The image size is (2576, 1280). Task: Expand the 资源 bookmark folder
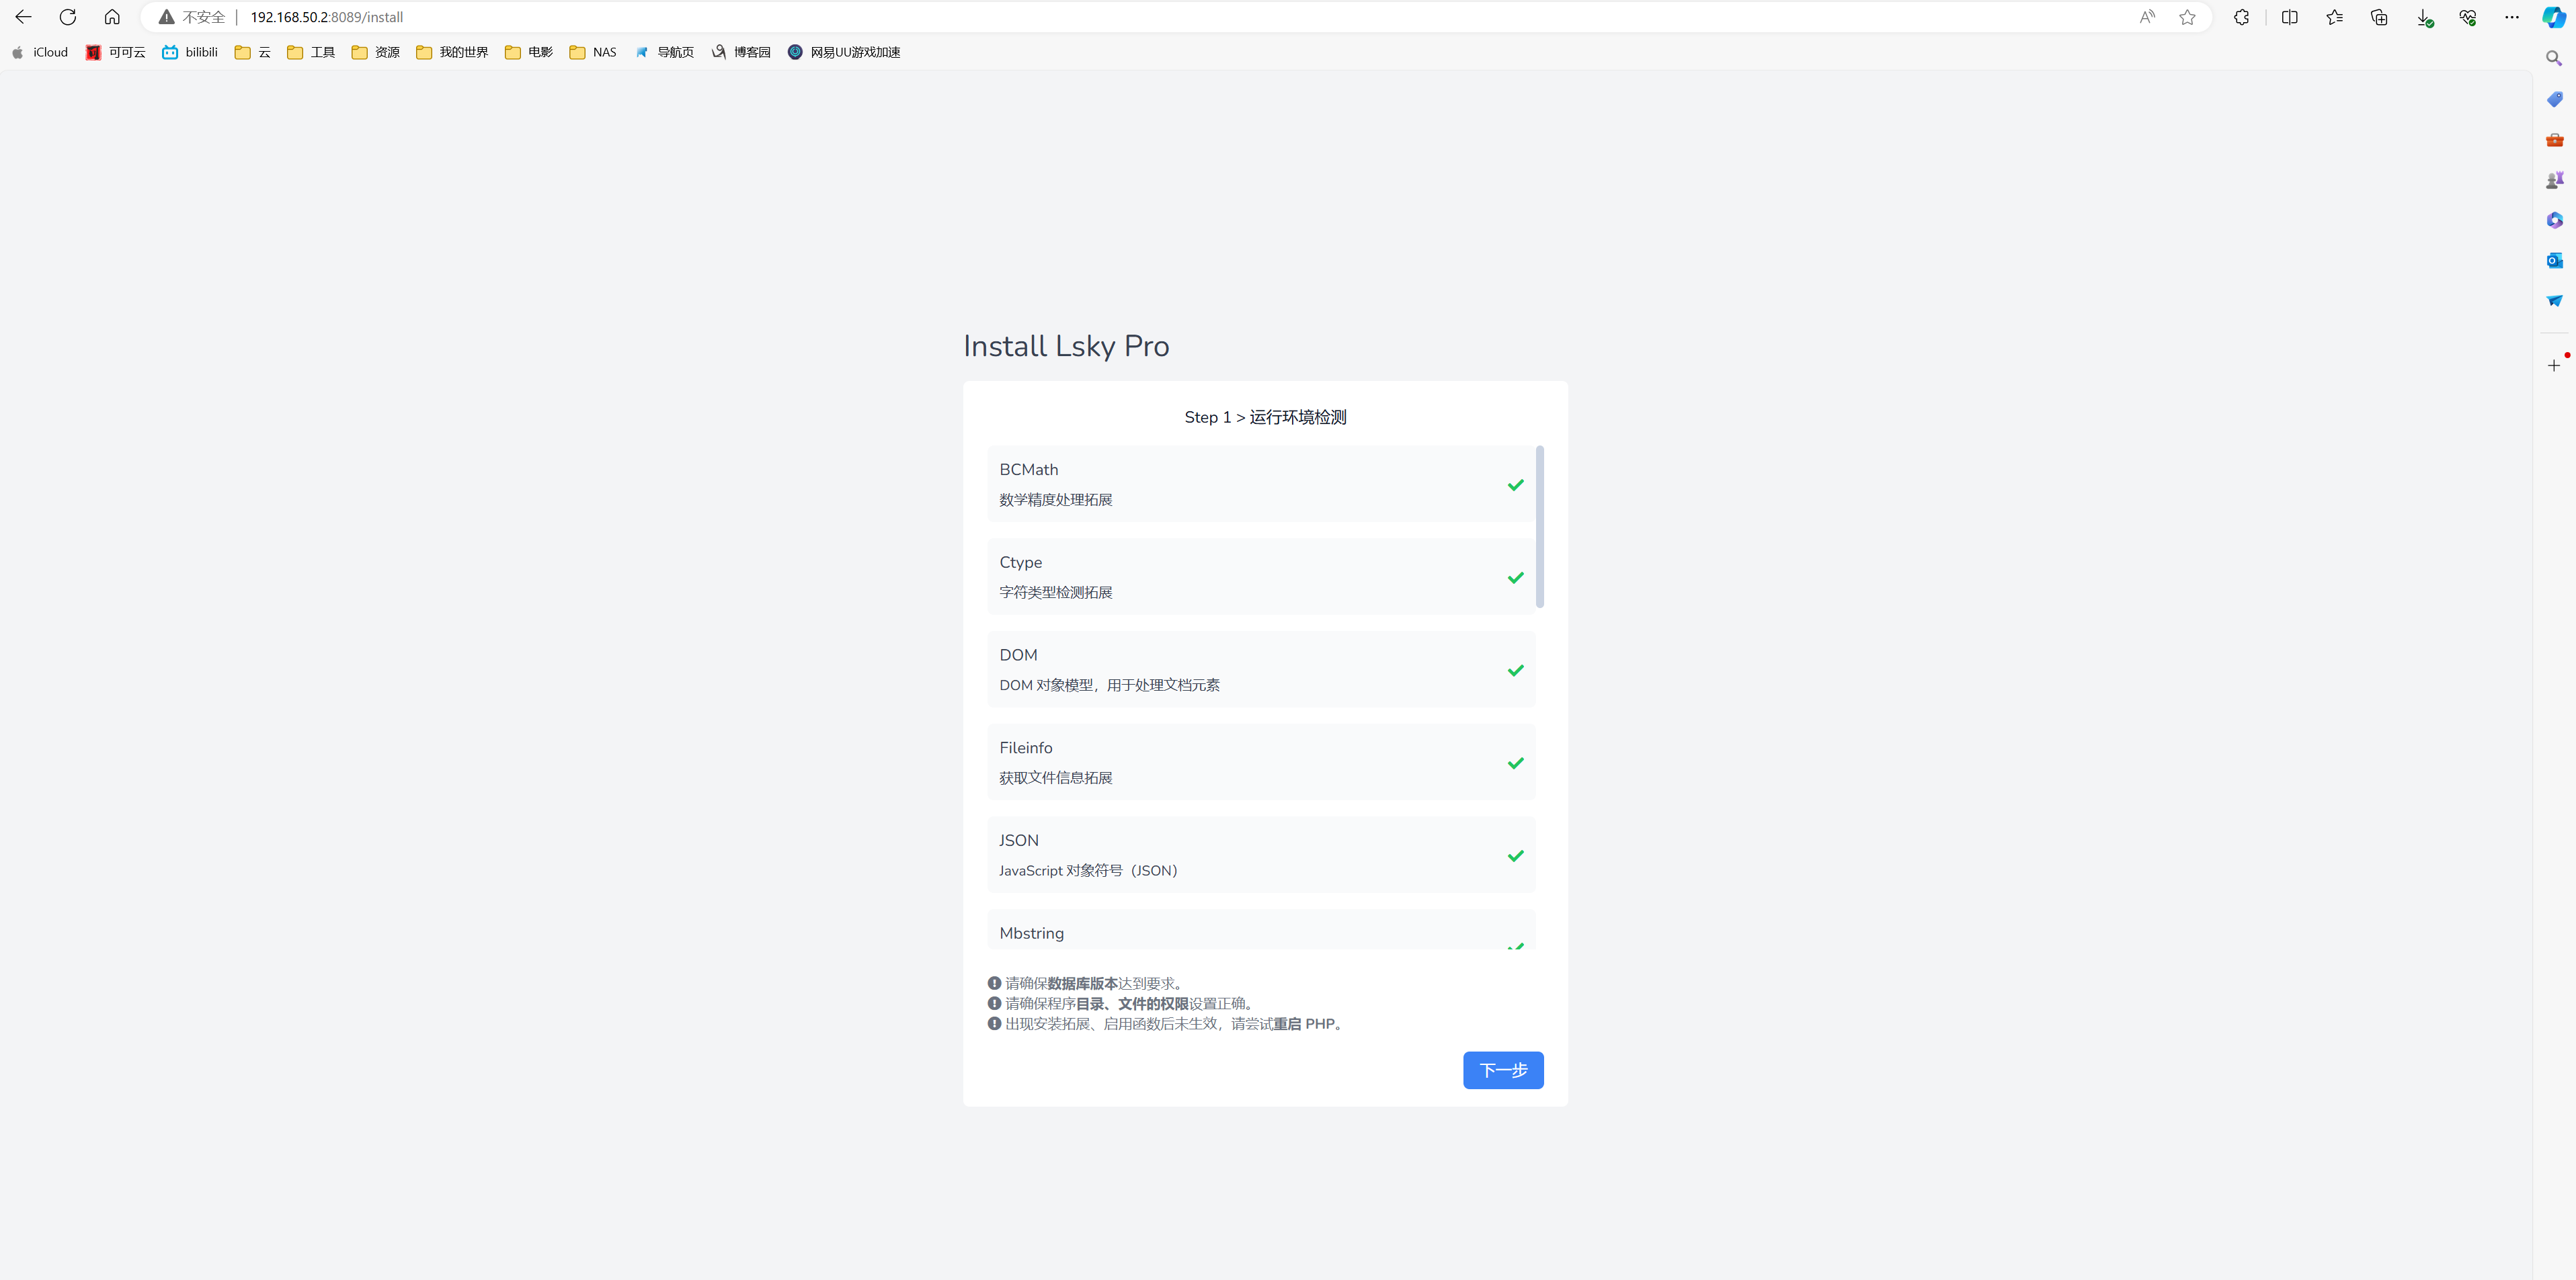point(376,52)
